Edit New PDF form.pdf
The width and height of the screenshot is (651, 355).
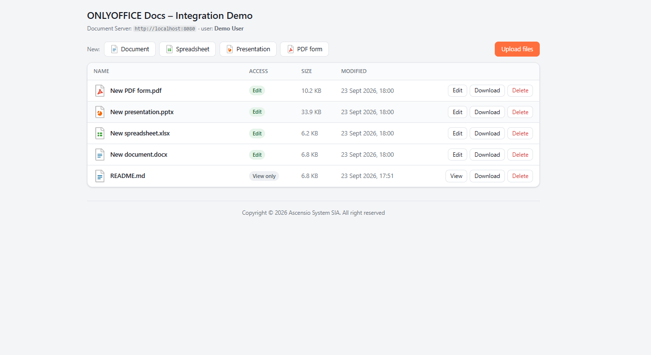click(x=458, y=90)
